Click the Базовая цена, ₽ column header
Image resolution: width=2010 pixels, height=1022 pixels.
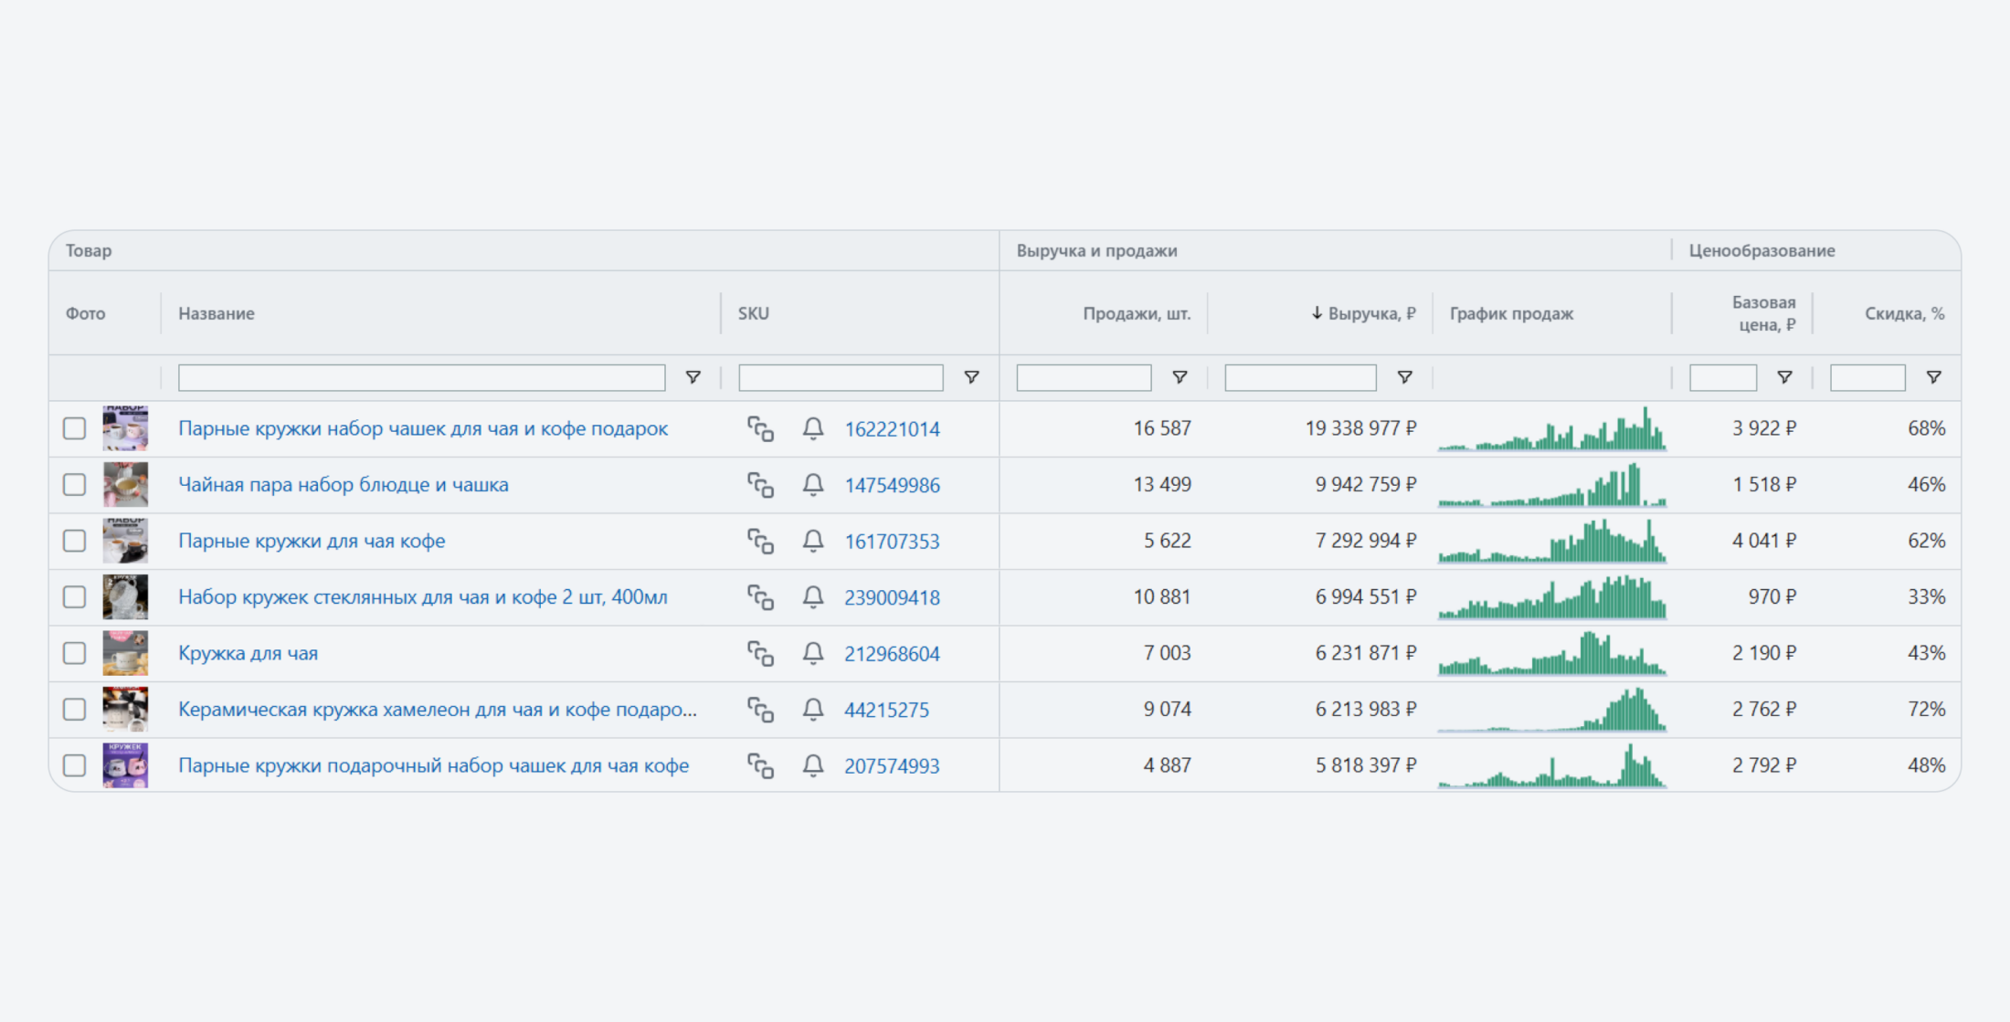[x=1763, y=313]
